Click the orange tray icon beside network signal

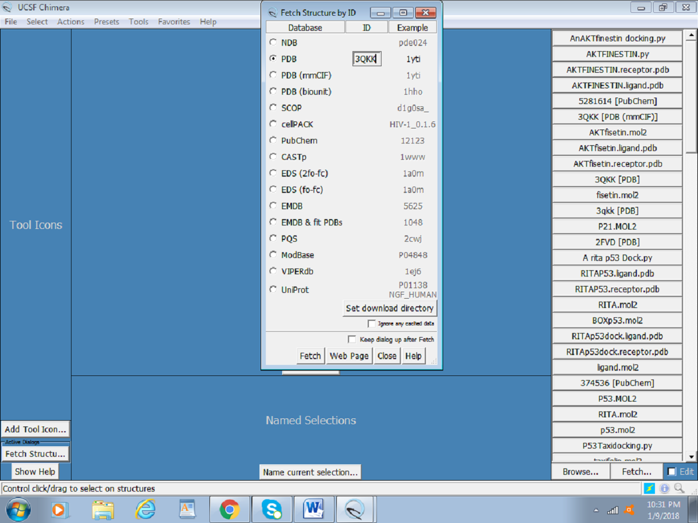click(629, 510)
